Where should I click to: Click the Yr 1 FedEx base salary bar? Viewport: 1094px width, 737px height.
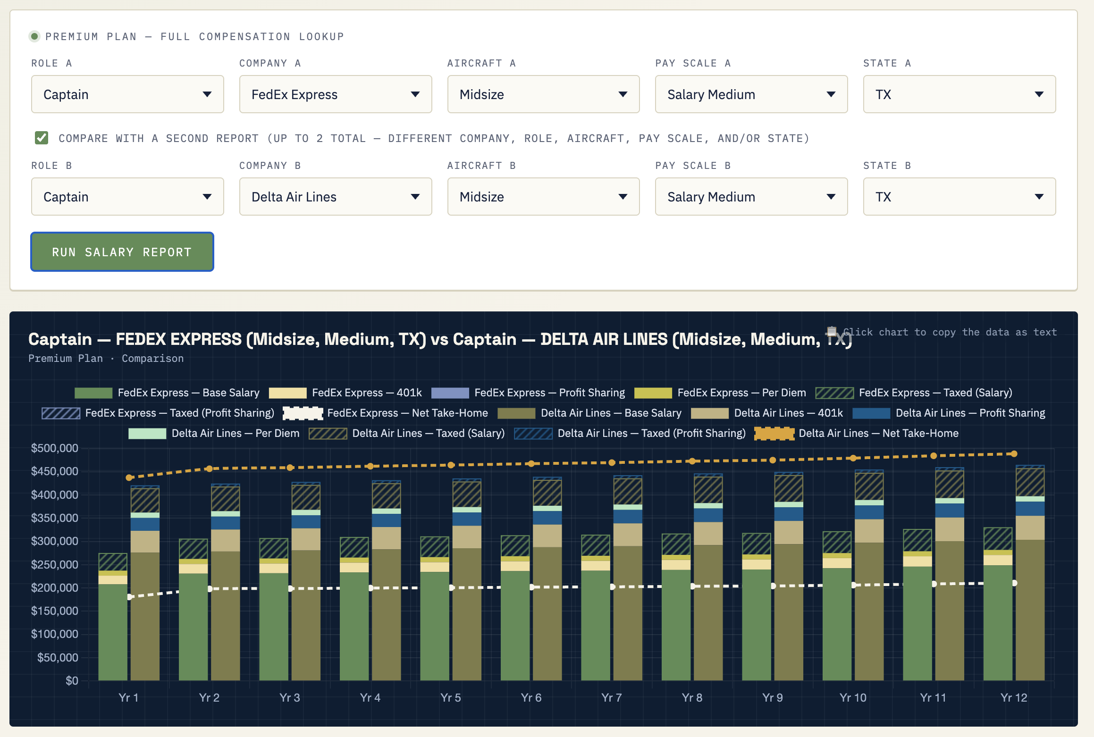point(113,632)
